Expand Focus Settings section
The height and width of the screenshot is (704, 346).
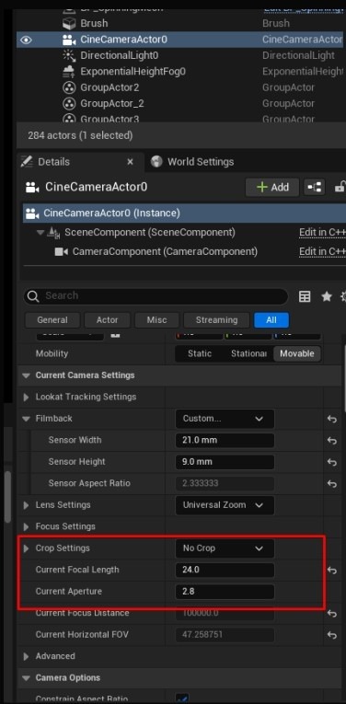tap(26, 526)
